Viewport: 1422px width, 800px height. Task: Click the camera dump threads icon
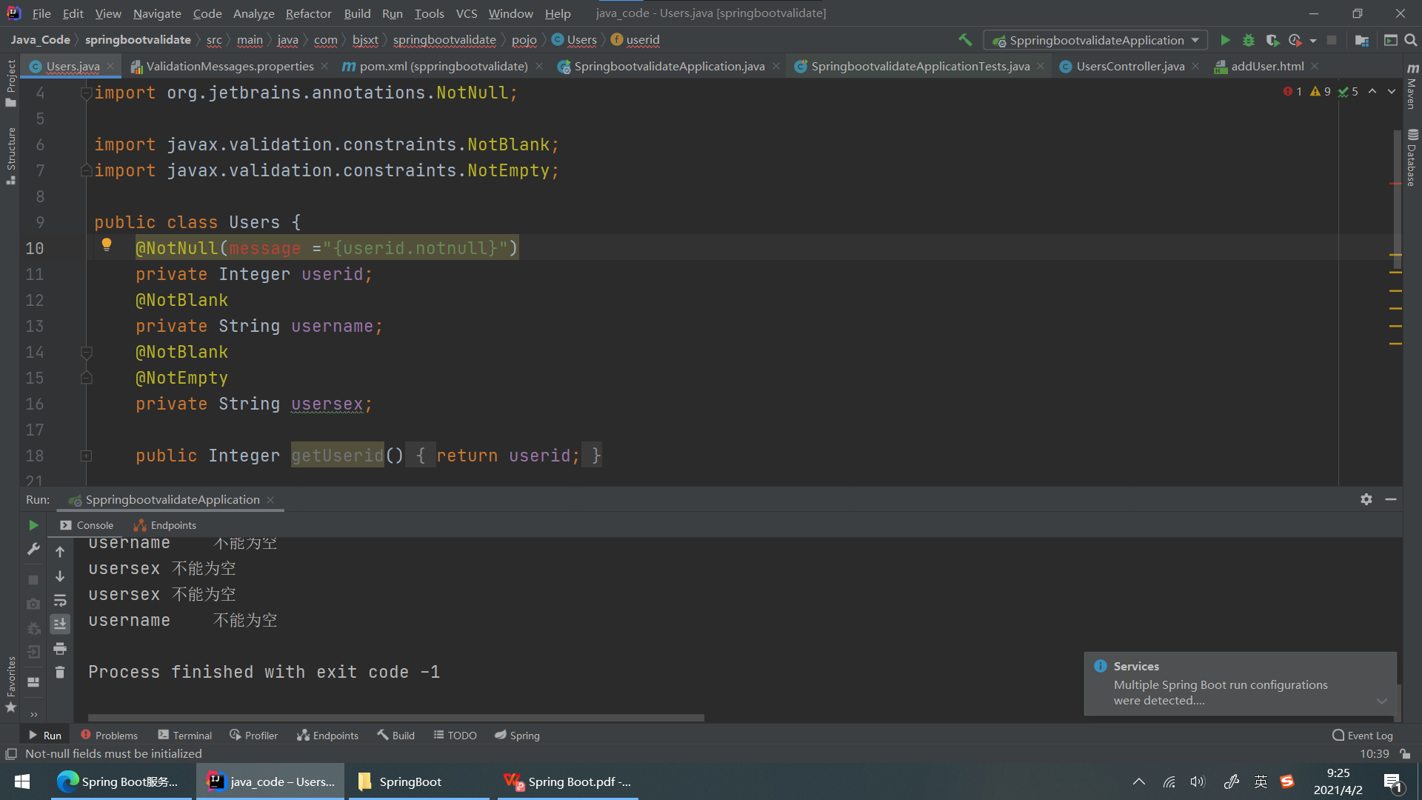tap(33, 604)
